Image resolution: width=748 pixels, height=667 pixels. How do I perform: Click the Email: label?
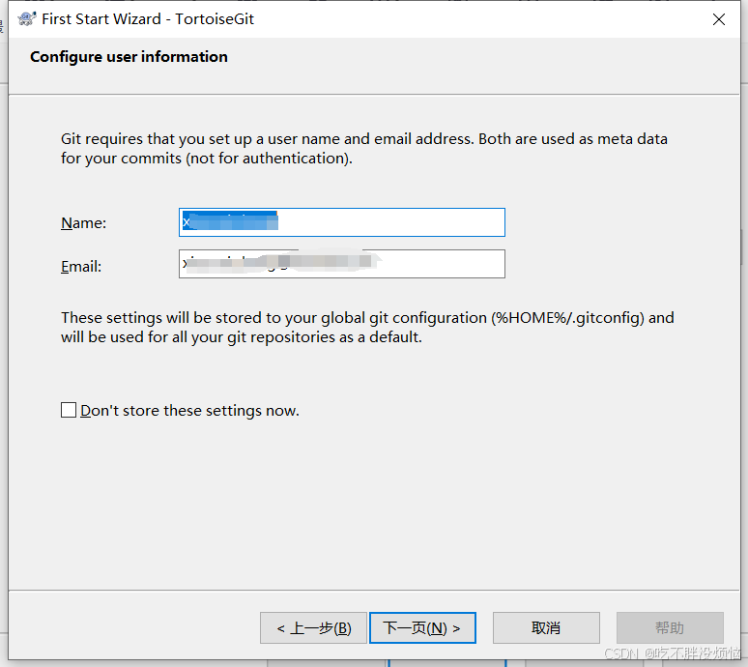click(81, 266)
